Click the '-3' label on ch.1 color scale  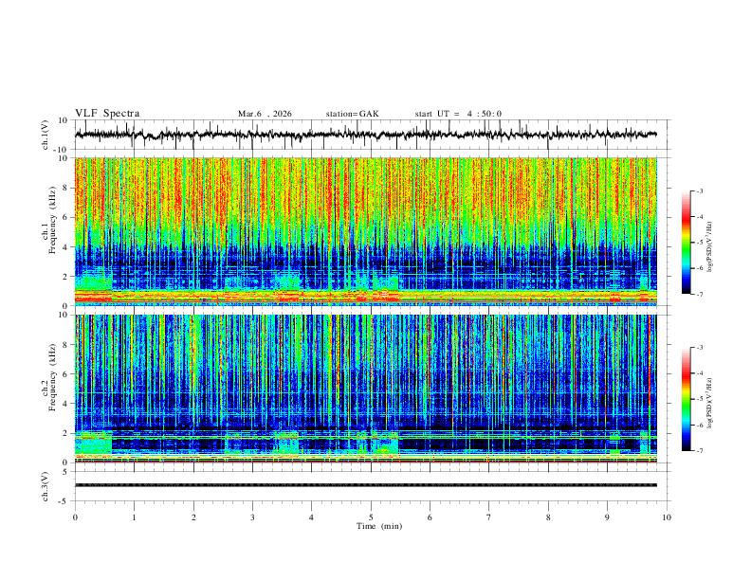click(700, 190)
